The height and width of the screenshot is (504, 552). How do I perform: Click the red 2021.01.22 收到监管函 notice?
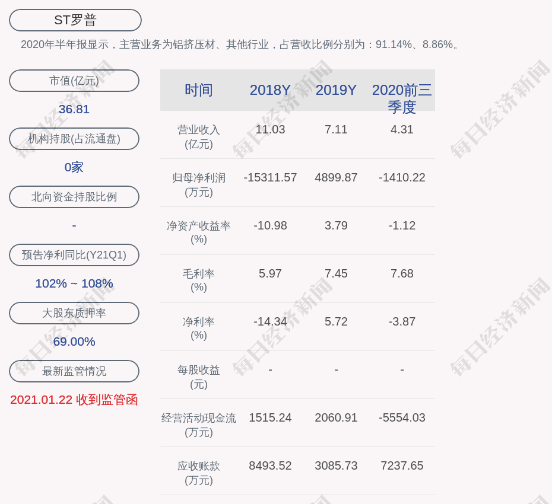(x=74, y=400)
